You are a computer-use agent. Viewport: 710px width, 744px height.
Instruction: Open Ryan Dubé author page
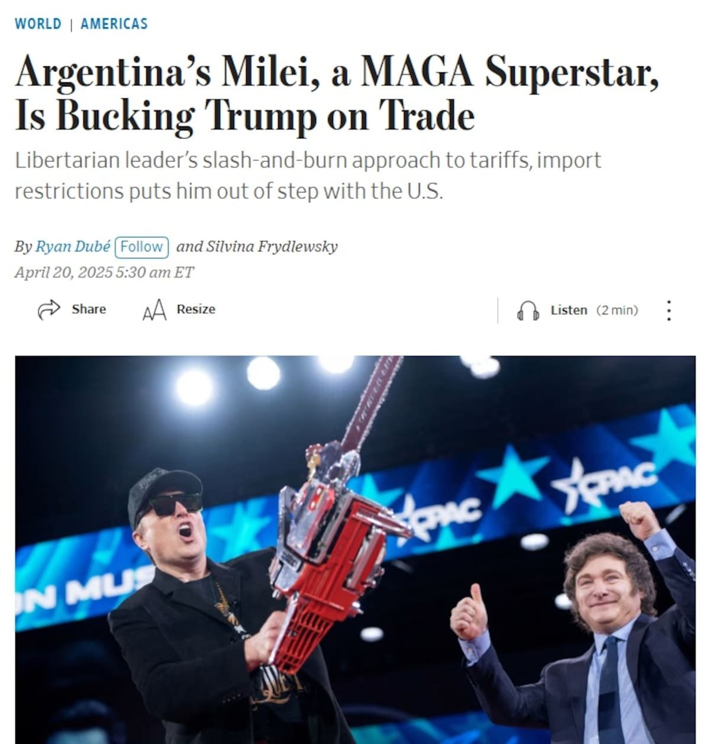[x=73, y=246]
